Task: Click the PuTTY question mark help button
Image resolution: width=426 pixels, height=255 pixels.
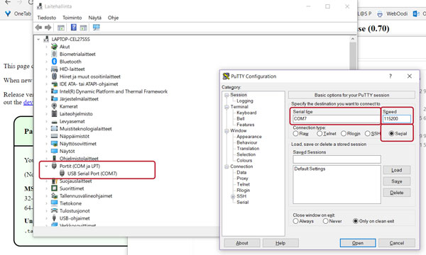Action: tap(390, 76)
